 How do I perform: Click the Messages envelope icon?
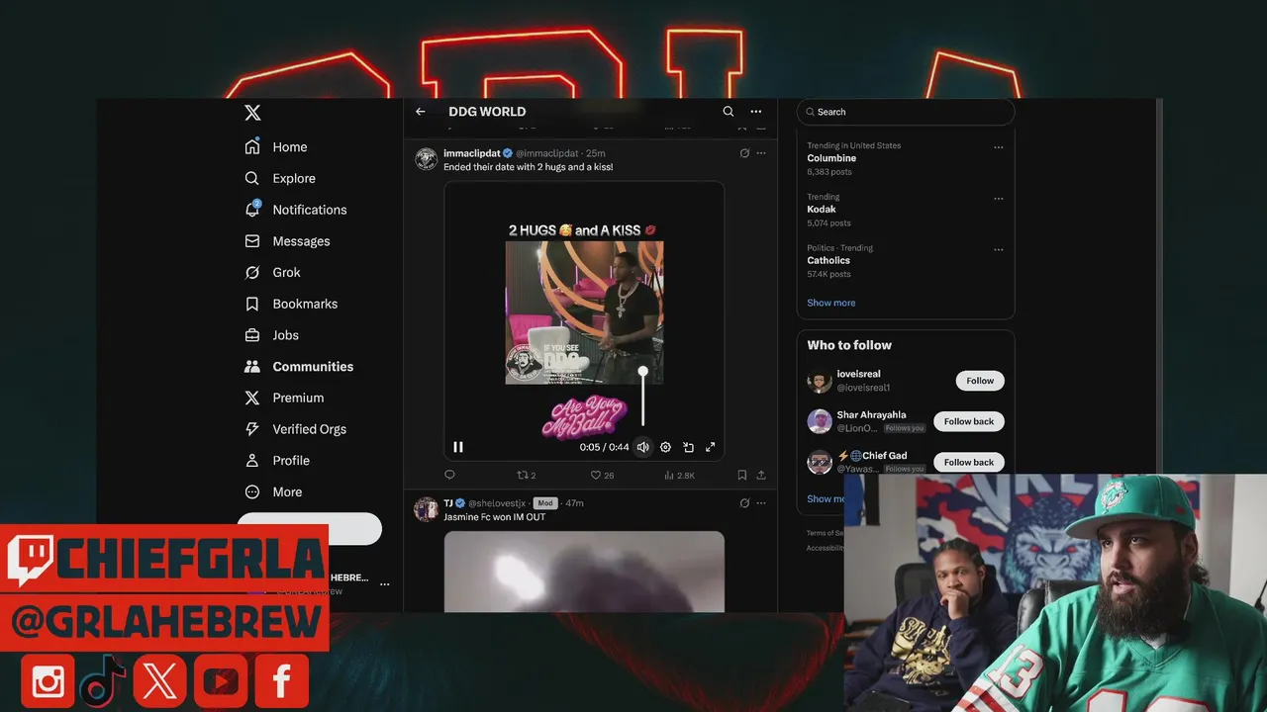point(252,241)
